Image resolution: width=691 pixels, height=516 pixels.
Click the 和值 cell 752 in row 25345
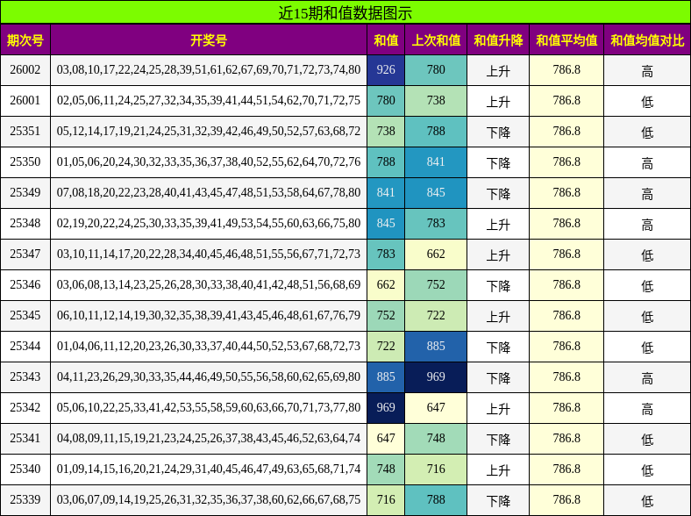[x=386, y=315]
